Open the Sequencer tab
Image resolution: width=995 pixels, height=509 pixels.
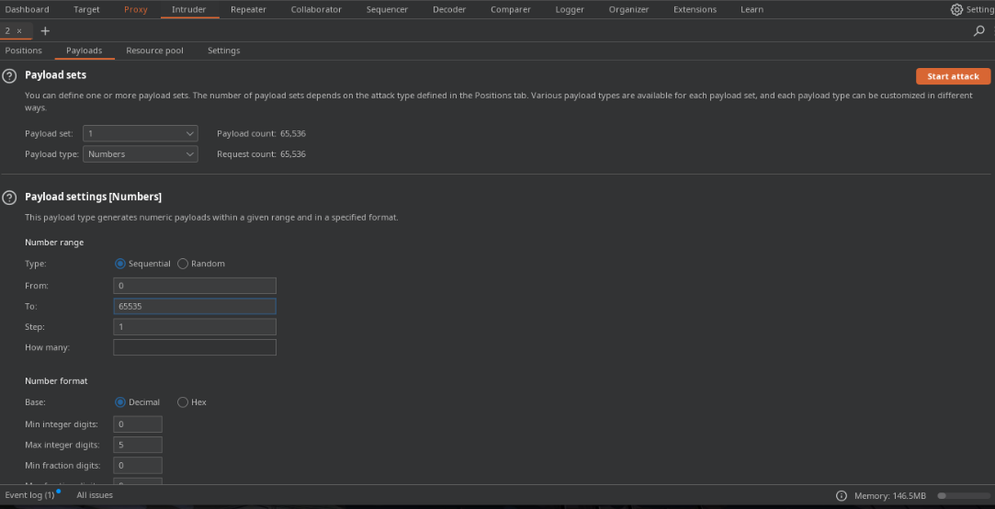[387, 9]
